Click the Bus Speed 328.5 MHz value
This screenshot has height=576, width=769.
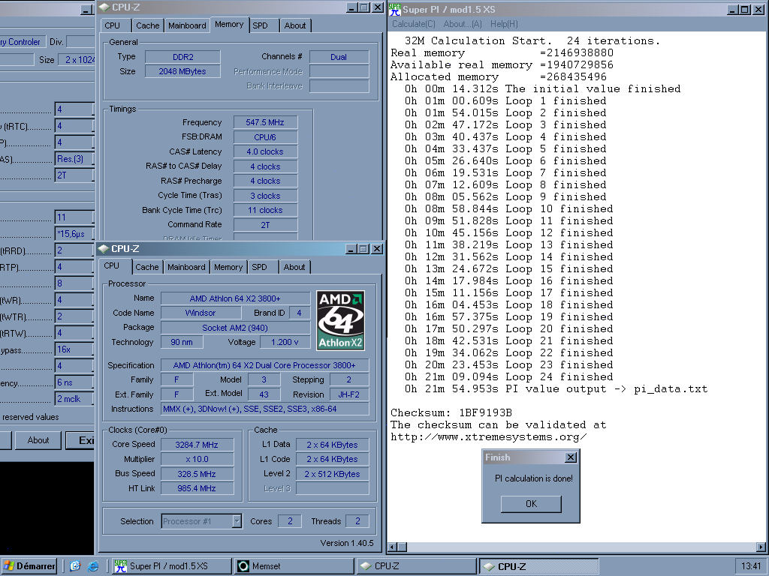coord(197,474)
